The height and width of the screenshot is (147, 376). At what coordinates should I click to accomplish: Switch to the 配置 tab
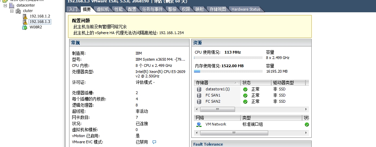pos(132,9)
